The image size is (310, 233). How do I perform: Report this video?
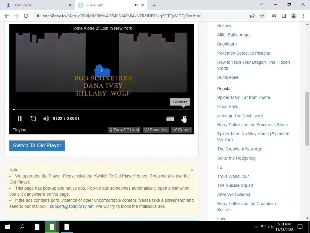[182, 130]
